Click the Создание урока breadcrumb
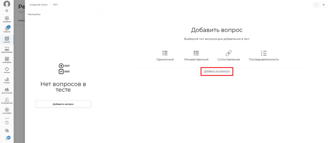 tap(39, 5)
